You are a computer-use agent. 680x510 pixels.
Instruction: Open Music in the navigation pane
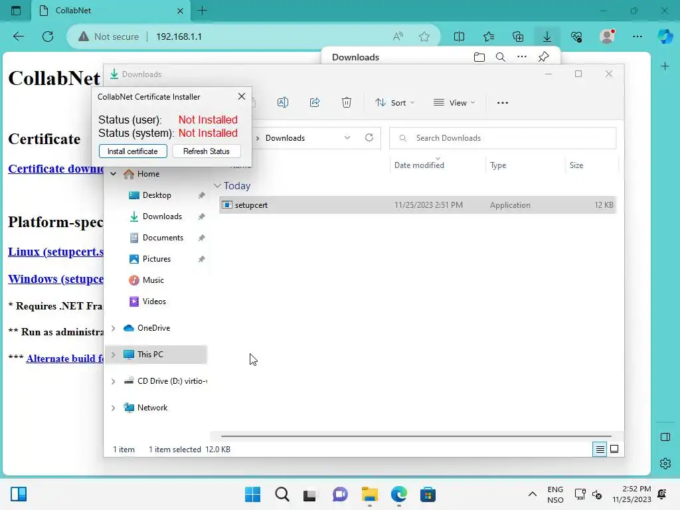tap(153, 280)
